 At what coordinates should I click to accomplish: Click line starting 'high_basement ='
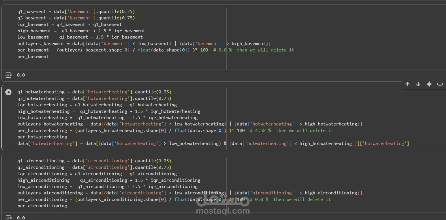pos(81,31)
